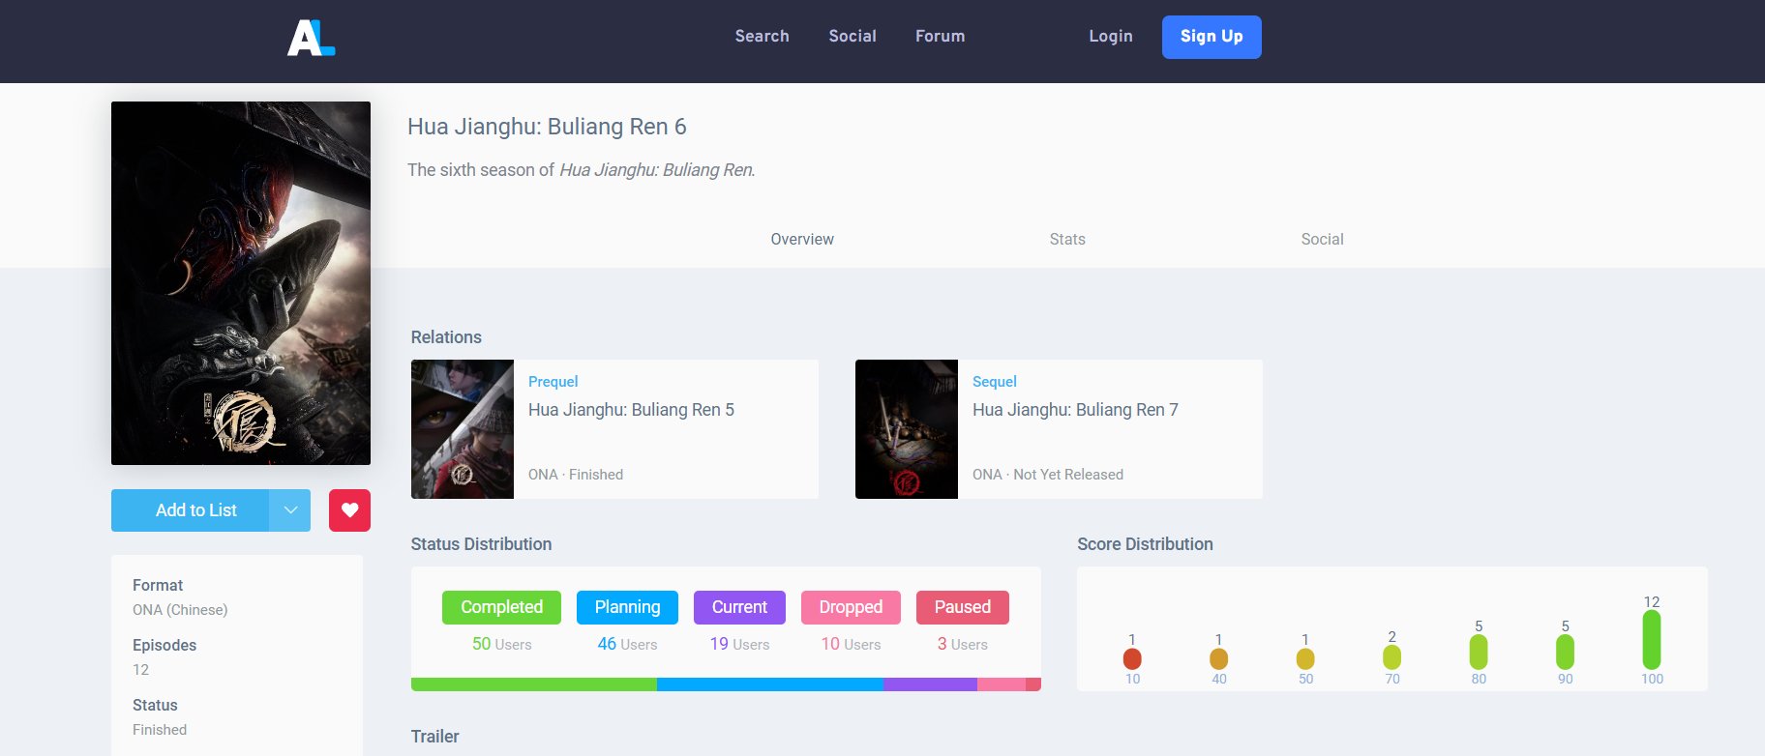This screenshot has height=756, width=1765.
Task: Click the Current status label
Action: [739, 607]
